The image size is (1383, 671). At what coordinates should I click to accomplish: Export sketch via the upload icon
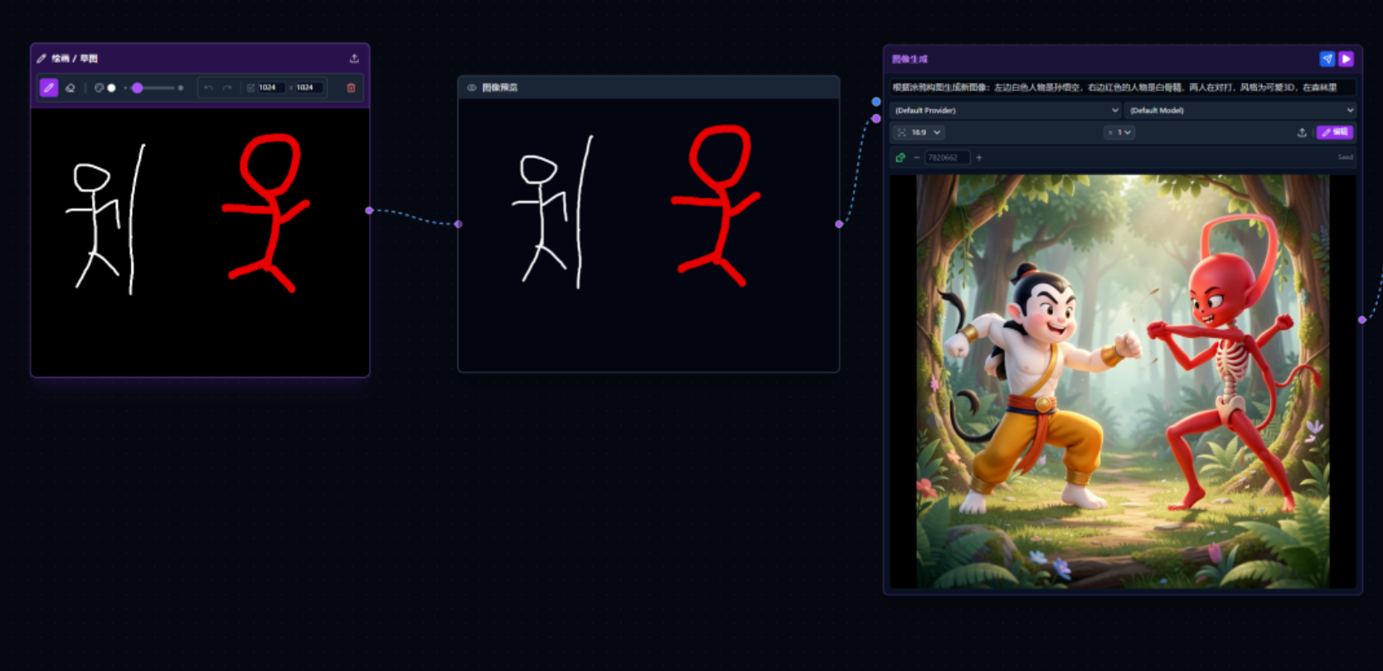(x=354, y=59)
